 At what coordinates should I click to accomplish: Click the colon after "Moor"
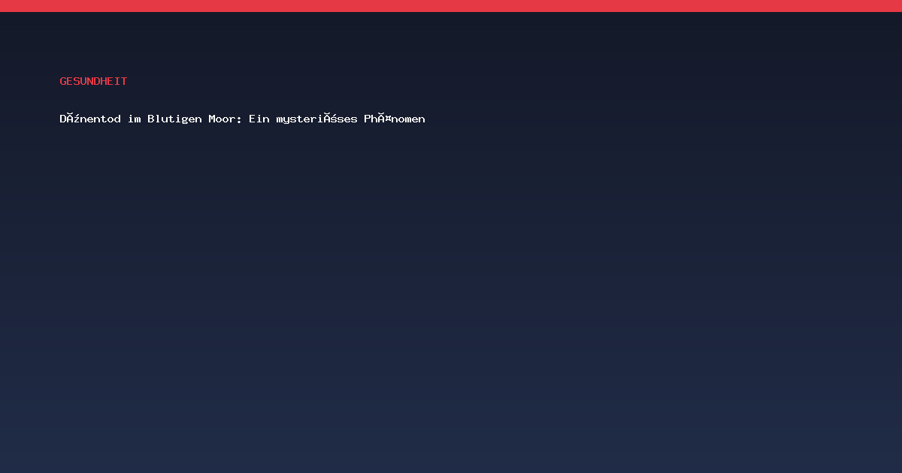(x=239, y=119)
